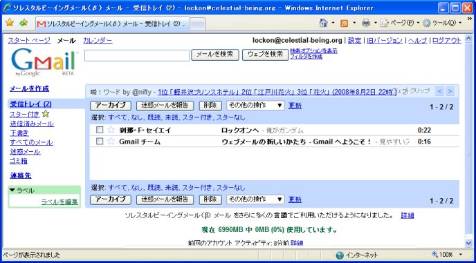Click フィルタを作成 link

306,57
